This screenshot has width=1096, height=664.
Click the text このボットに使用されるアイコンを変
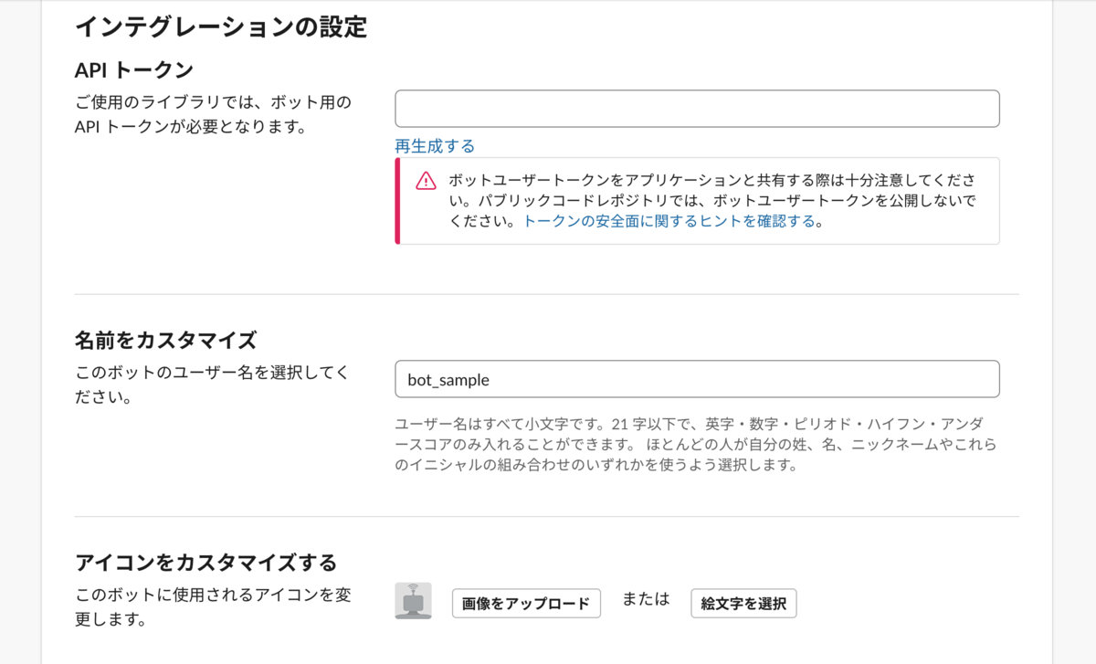tap(214, 595)
